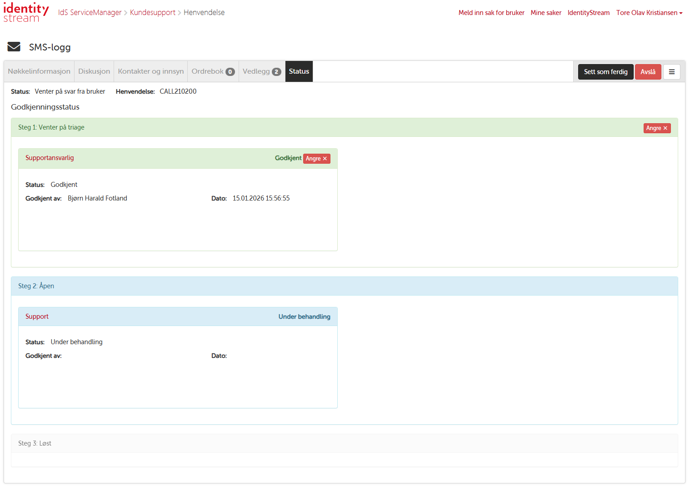
Task: Click the SMS-logg envelope icon
Action: (14, 47)
